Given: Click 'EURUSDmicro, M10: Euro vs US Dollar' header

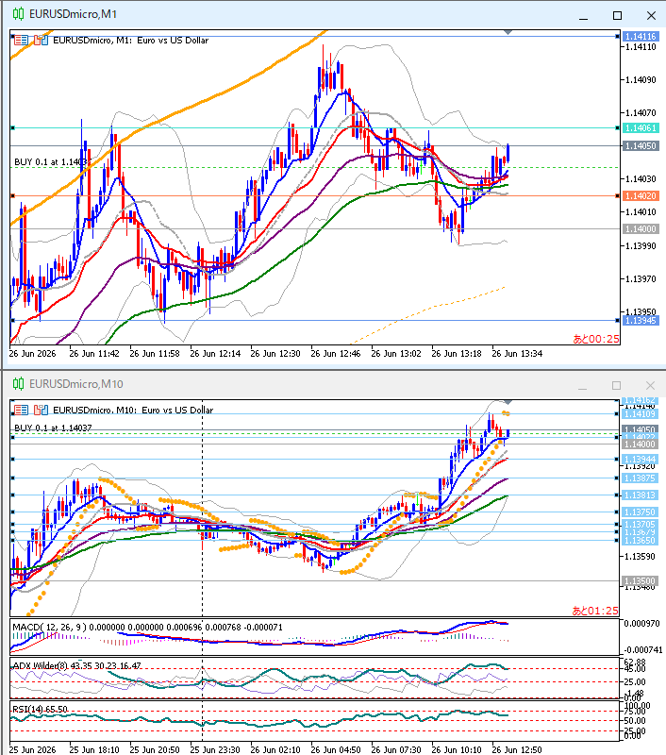Looking at the screenshot, I should pos(133,411).
